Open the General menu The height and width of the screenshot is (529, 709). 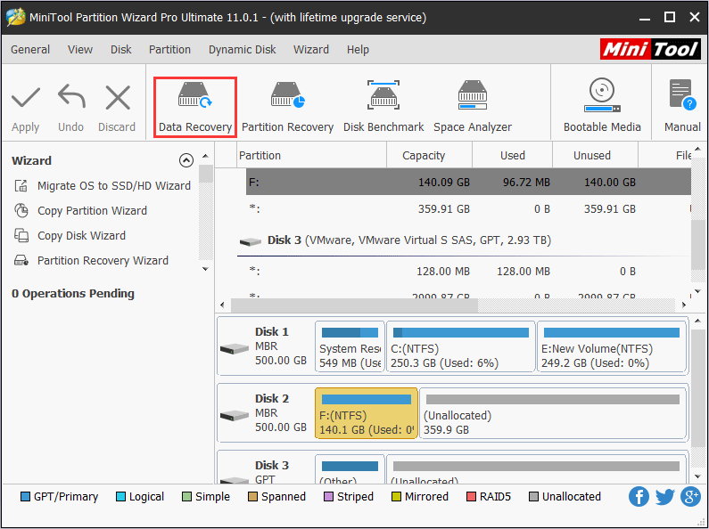[30, 49]
